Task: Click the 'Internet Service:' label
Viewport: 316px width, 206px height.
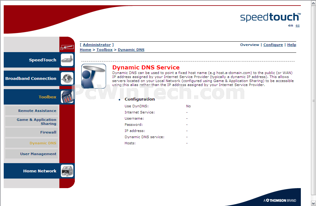Action: tap(139, 112)
